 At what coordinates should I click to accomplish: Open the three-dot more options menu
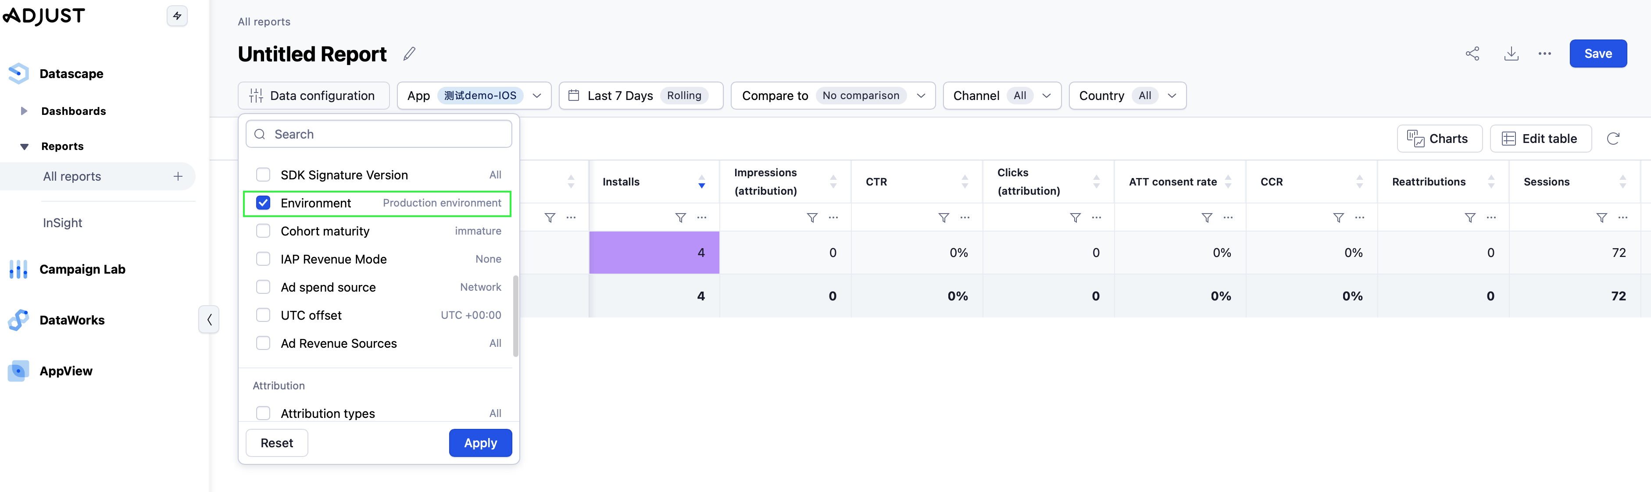click(x=1544, y=54)
